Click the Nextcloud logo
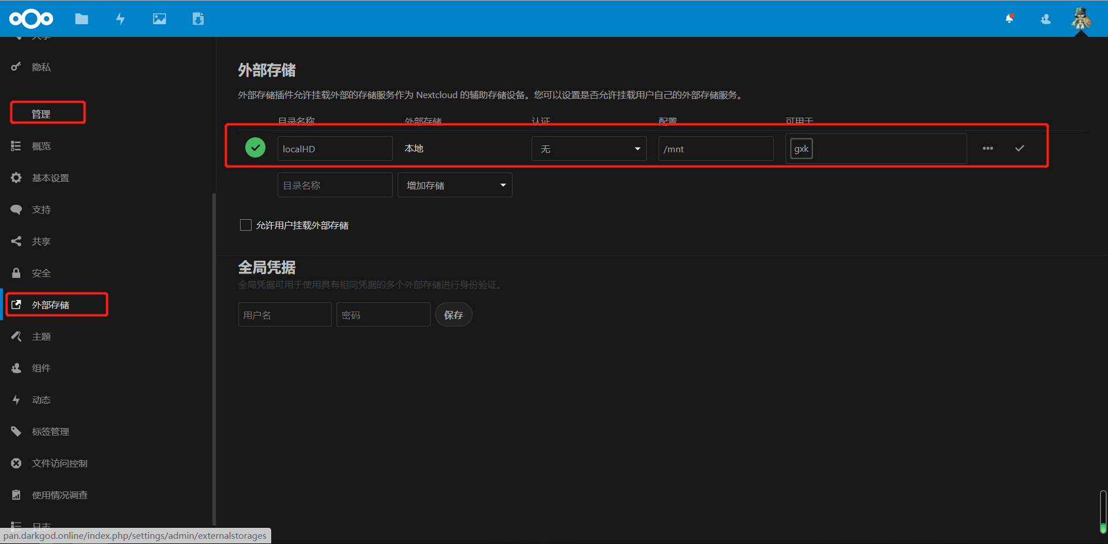 coord(31,19)
